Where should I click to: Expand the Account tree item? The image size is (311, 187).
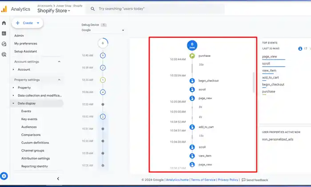pos(13,70)
